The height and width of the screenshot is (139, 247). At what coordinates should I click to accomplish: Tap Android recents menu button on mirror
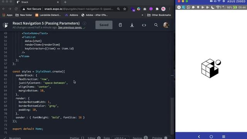pos(223,137)
